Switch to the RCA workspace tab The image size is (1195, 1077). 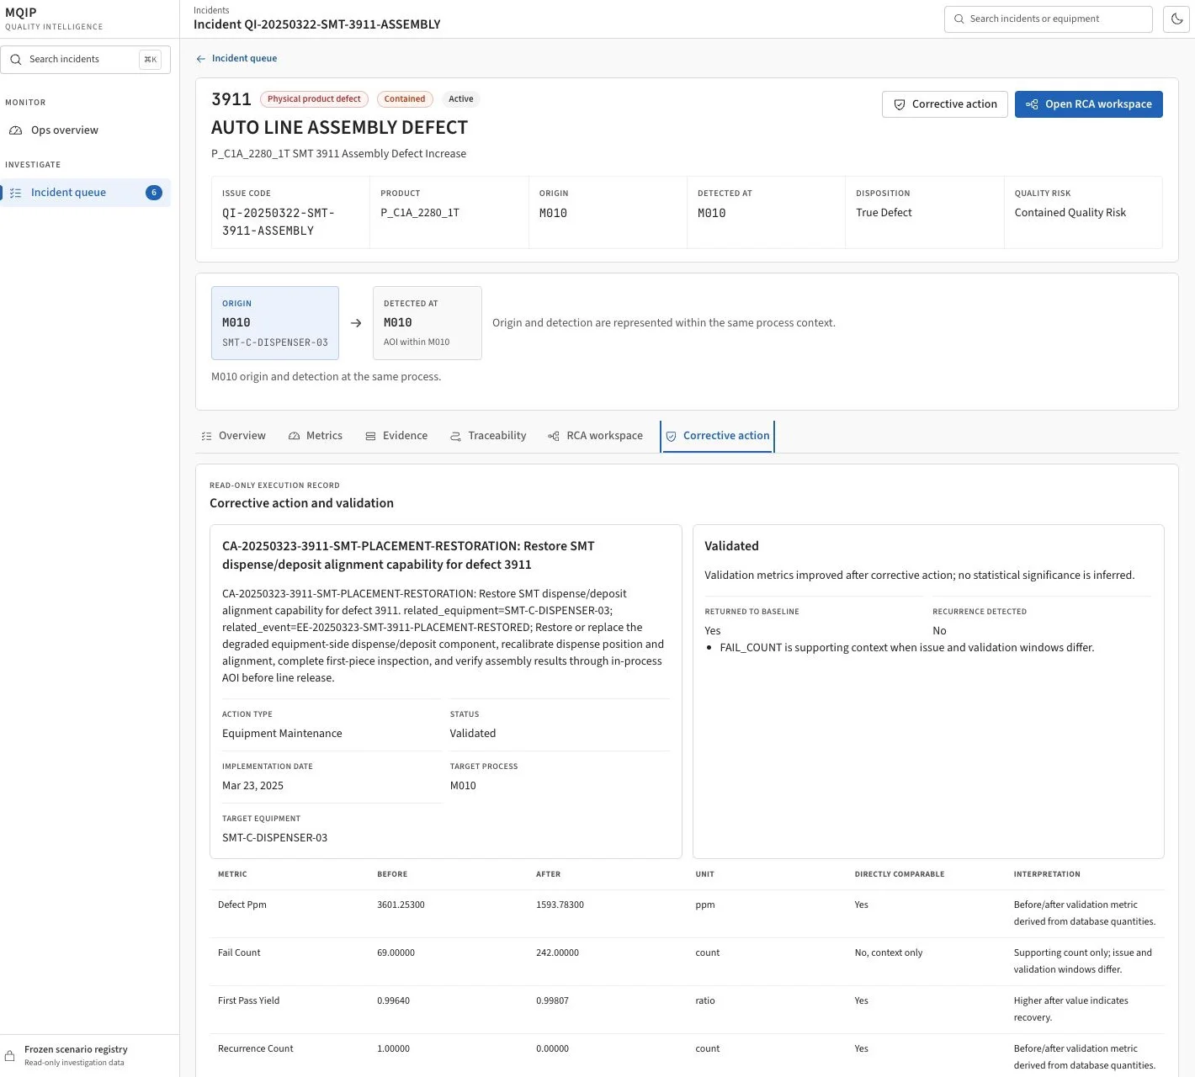point(595,436)
